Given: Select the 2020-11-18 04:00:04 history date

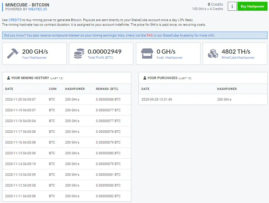Looking at the screenshot, I should [x=20, y=121].
